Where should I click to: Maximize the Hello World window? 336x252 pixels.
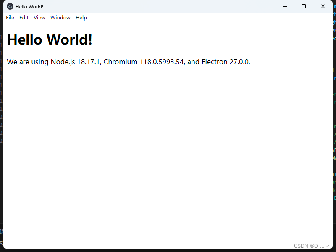[x=304, y=6]
